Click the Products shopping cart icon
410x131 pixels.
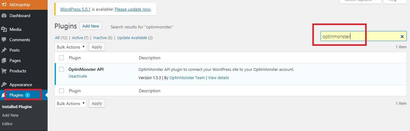[4, 71]
